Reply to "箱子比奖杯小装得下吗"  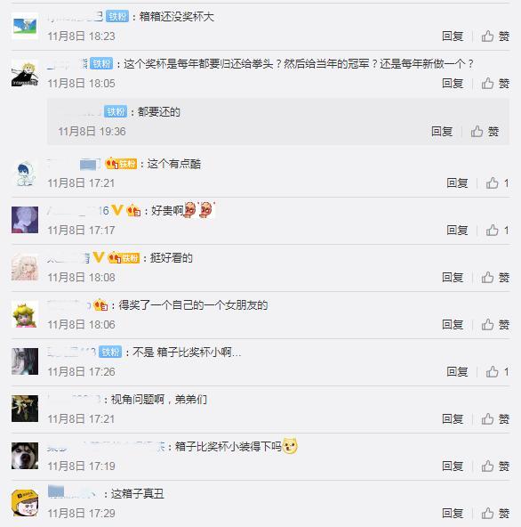click(x=453, y=466)
